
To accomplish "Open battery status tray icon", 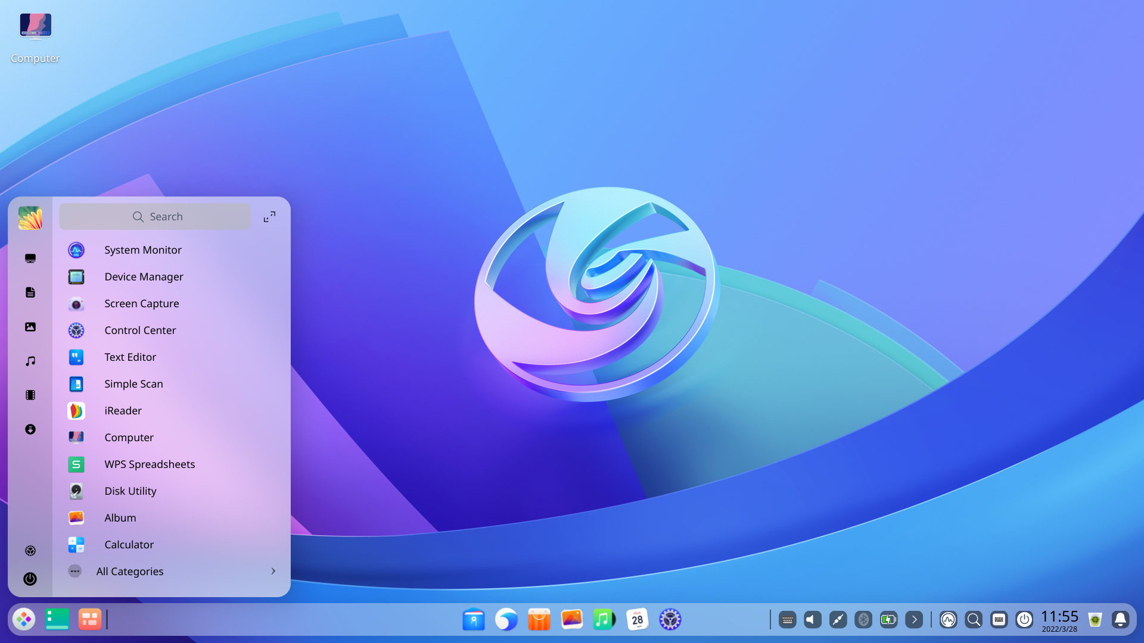I will (x=888, y=620).
